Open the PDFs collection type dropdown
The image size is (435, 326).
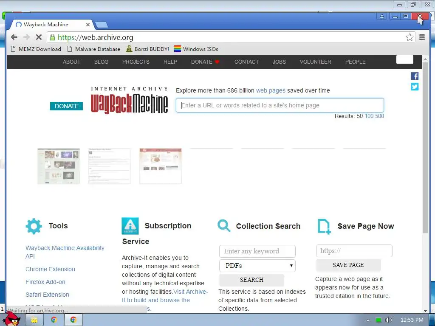coord(257,266)
